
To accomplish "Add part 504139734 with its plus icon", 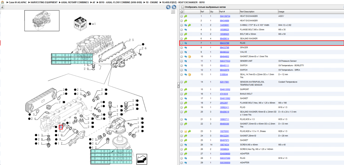I will pos(182,16).
